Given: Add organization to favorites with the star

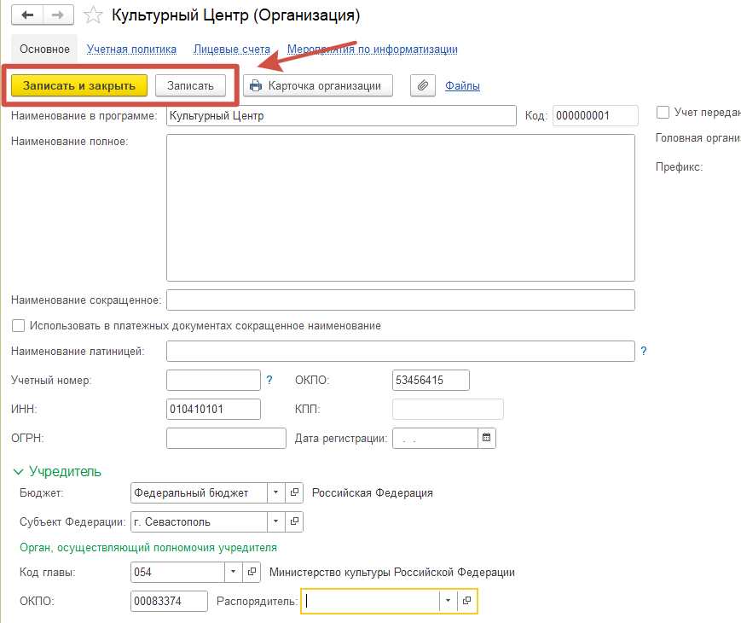Looking at the screenshot, I should coord(93,15).
